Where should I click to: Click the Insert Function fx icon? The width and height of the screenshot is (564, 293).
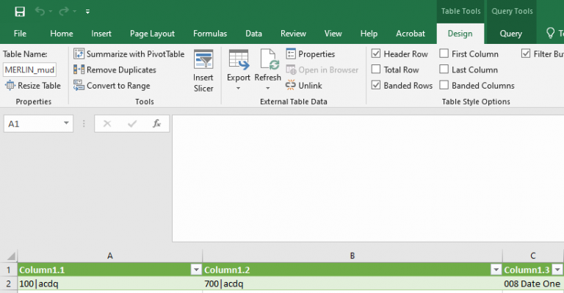(x=156, y=124)
